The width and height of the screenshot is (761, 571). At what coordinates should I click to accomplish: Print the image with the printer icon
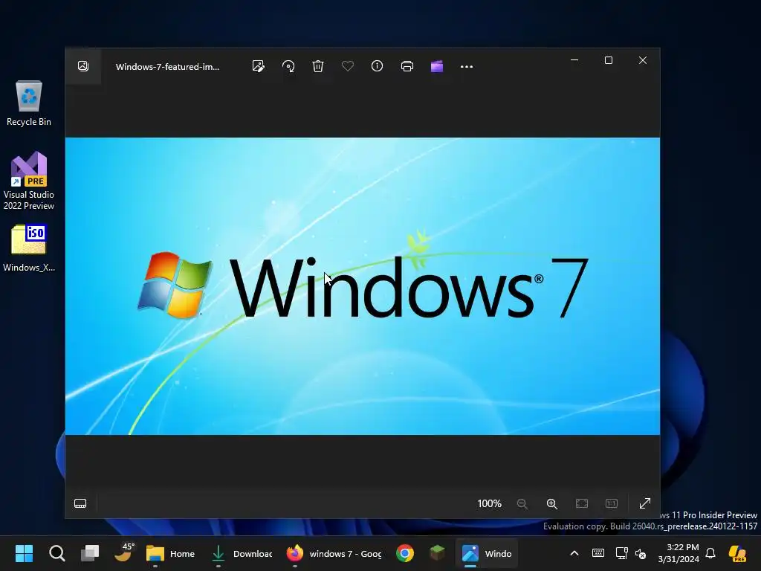407,66
